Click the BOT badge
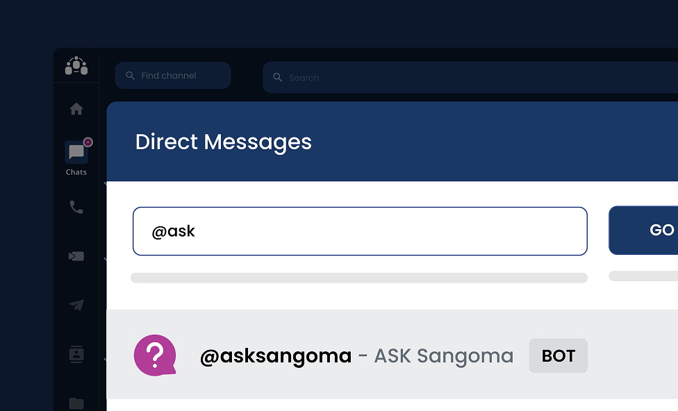This screenshot has height=411, width=678. coord(559,356)
